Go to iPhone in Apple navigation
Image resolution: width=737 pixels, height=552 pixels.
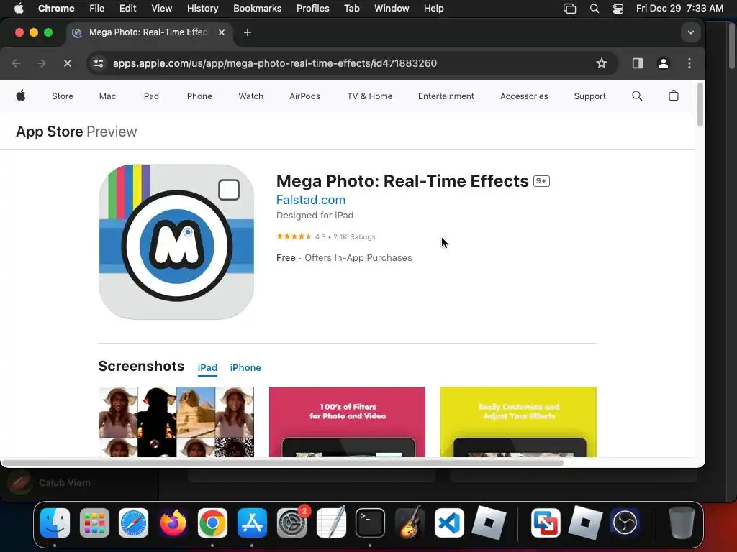coord(199,96)
